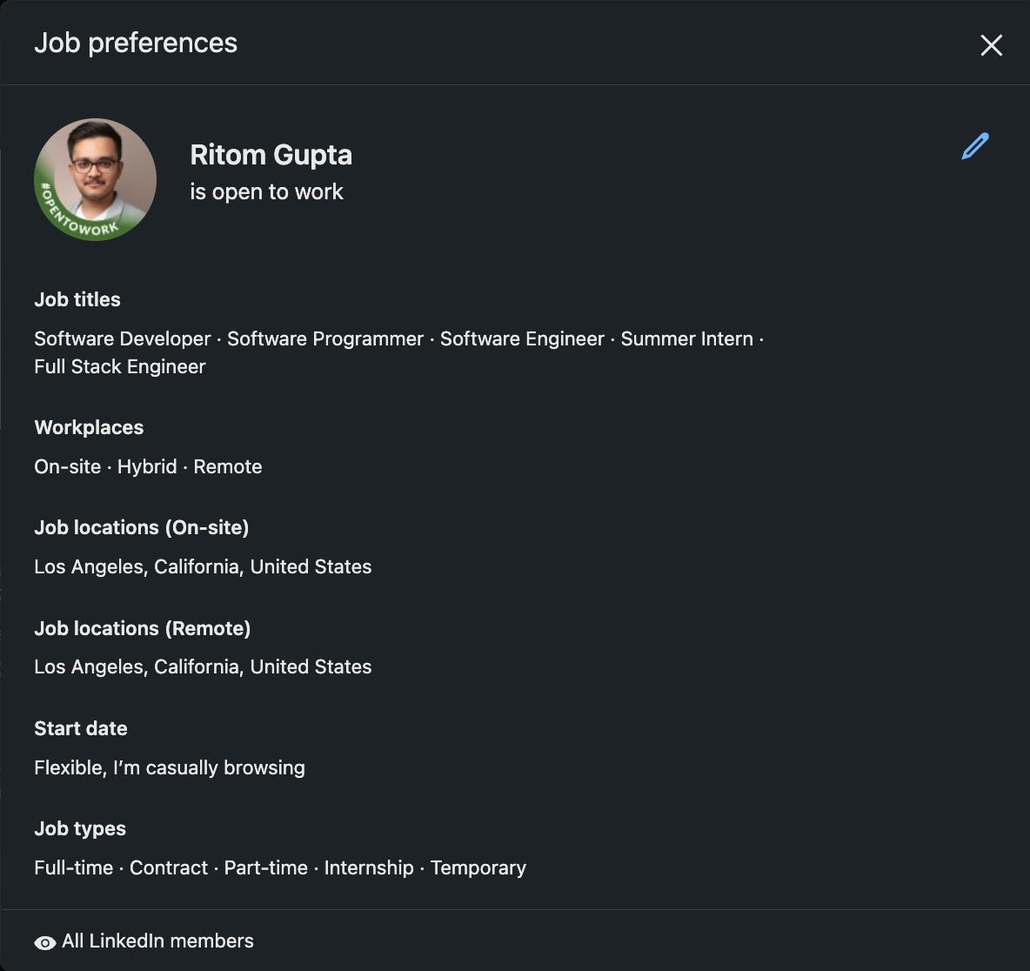Click the Summer Intern job title
The height and width of the screenshot is (971, 1030).
[x=686, y=338]
